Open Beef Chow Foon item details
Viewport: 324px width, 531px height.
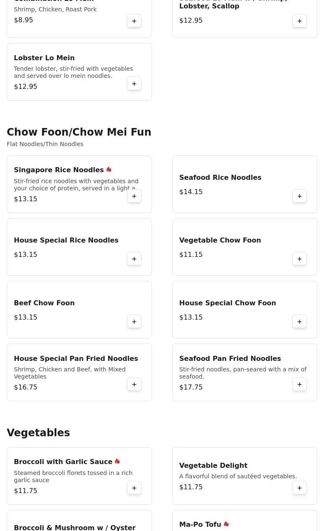pos(44,303)
